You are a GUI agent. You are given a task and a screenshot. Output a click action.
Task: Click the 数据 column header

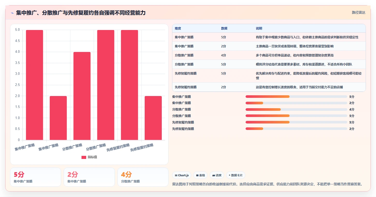point(224,28)
